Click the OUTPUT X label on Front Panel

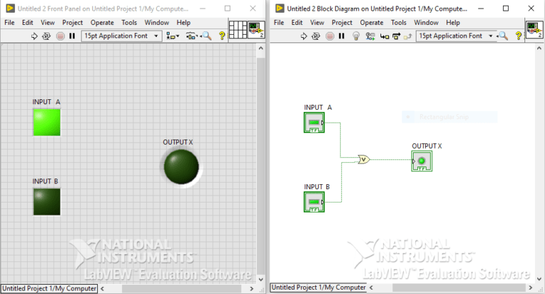point(177,142)
